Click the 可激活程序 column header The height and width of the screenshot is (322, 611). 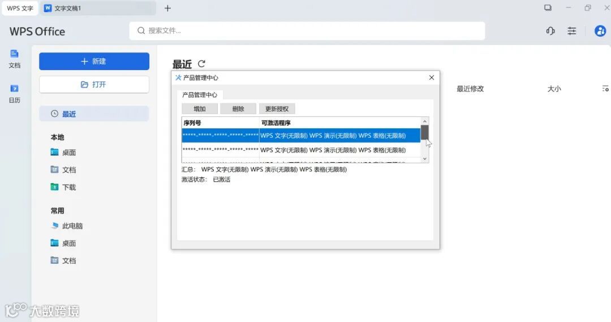(x=340, y=123)
